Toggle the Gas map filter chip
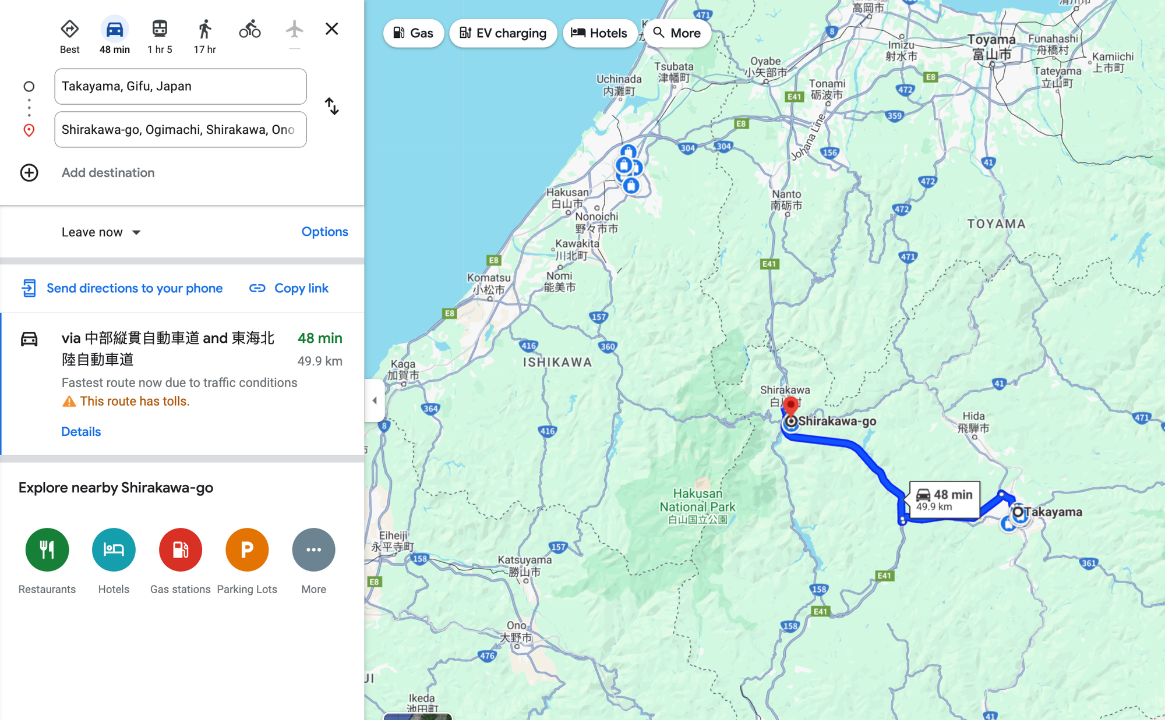The image size is (1165, 720). (x=414, y=33)
